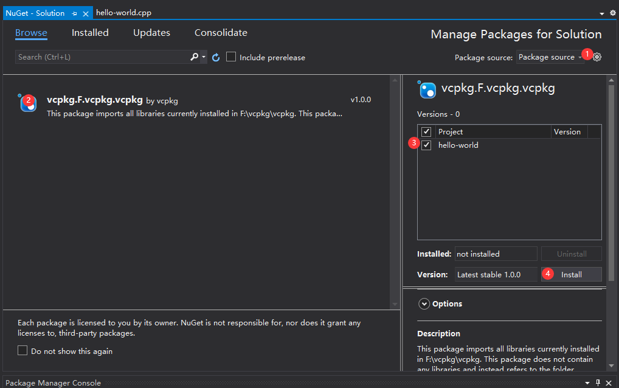Click the v1.0.0 version label
The width and height of the screenshot is (619, 388).
click(361, 100)
